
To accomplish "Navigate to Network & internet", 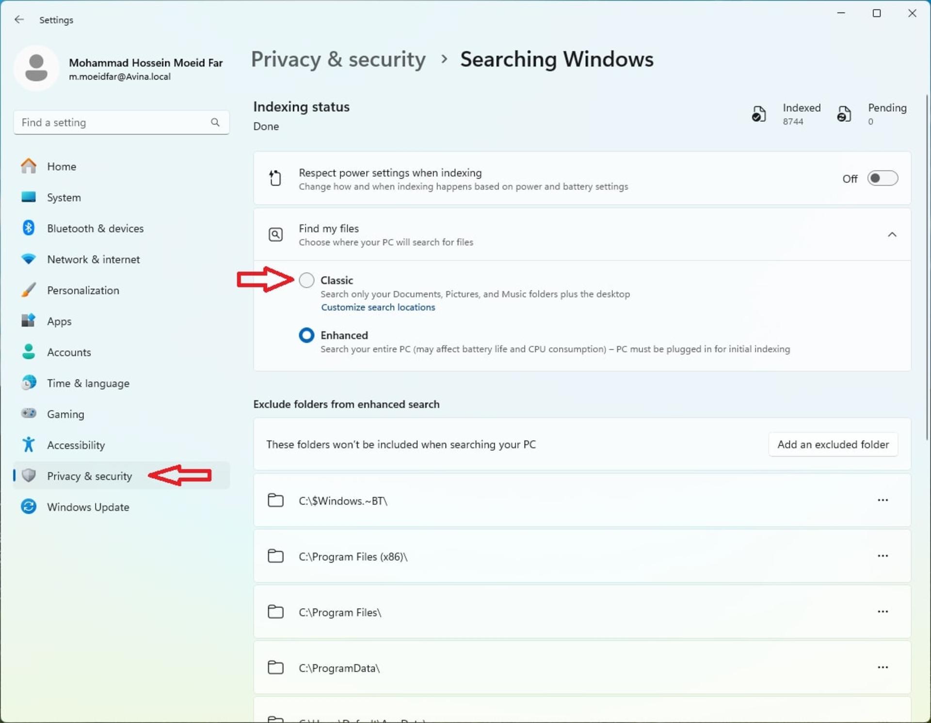I will pyautogui.click(x=121, y=259).
